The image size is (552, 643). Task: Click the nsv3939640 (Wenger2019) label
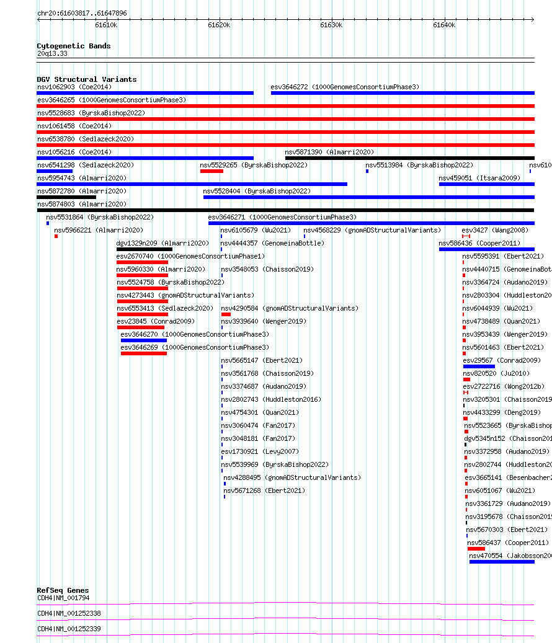tap(264, 321)
